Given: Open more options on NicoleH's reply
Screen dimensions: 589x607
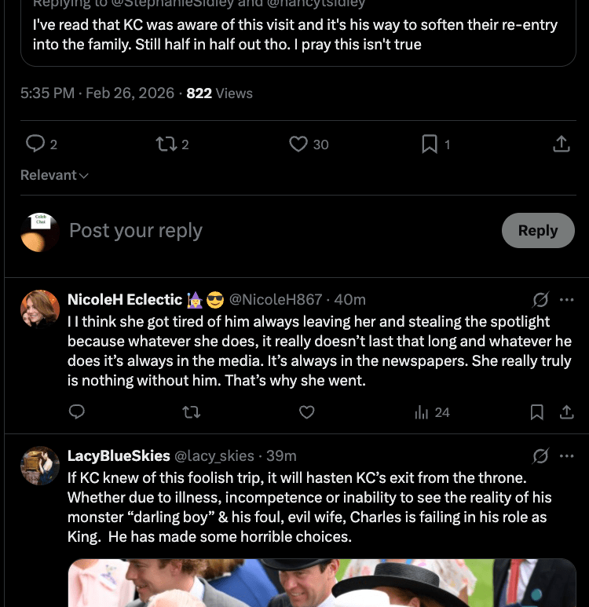Looking at the screenshot, I should coord(566,299).
